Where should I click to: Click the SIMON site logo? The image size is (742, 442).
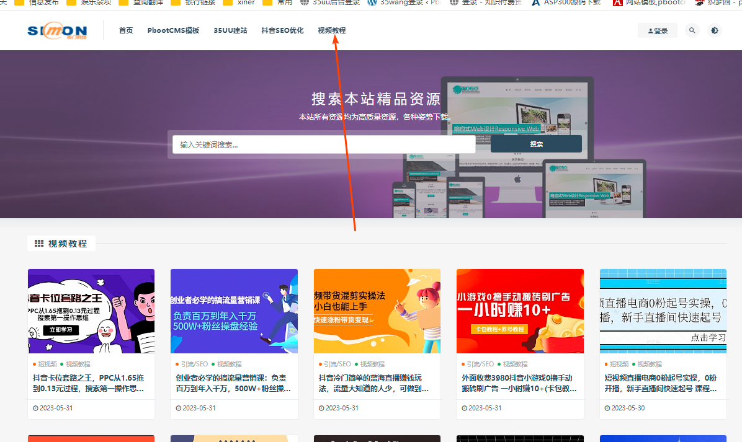pyautogui.click(x=57, y=31)
